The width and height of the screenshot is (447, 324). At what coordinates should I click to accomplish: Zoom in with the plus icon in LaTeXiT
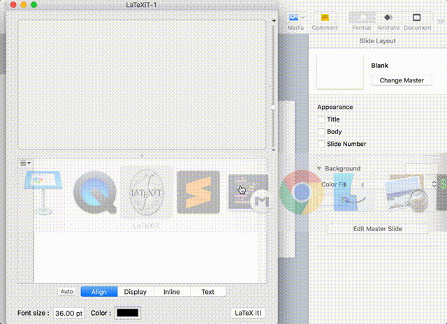(x=274, y=20)
